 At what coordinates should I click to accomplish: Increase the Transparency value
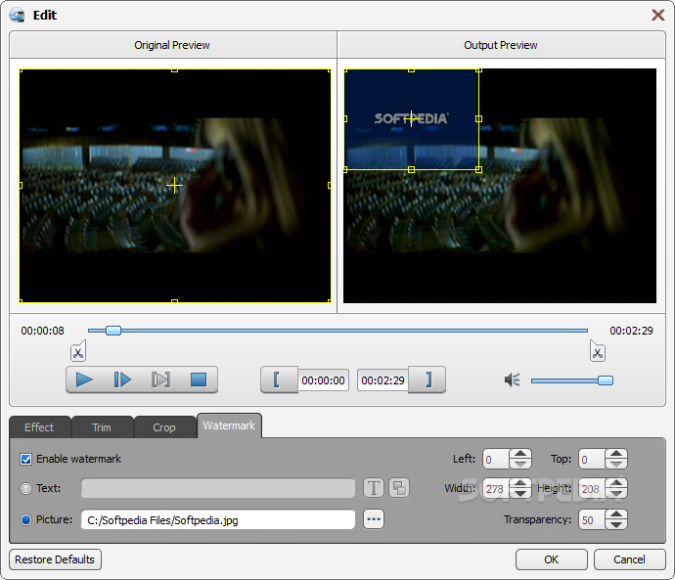click(616, 514)
